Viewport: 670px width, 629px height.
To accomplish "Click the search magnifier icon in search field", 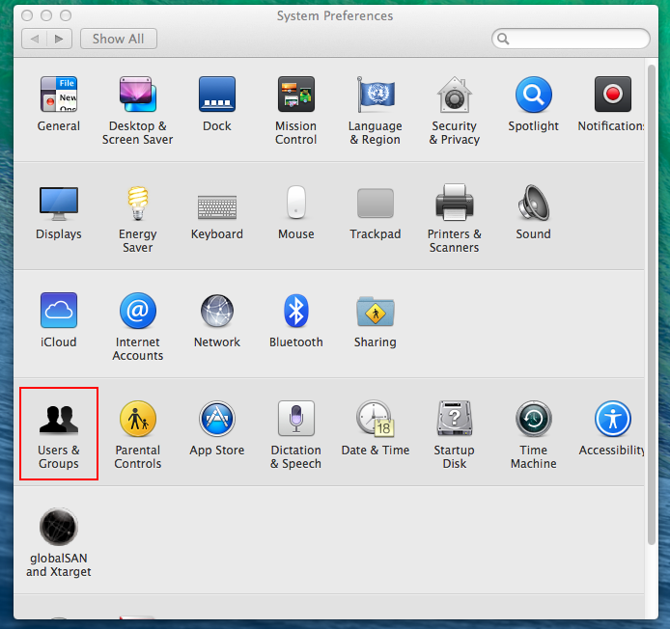I will tap(503, 39).
